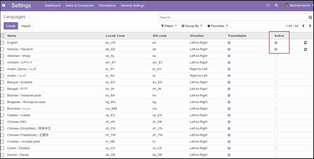Sort by the Locale Code column header

coord(115,36)
